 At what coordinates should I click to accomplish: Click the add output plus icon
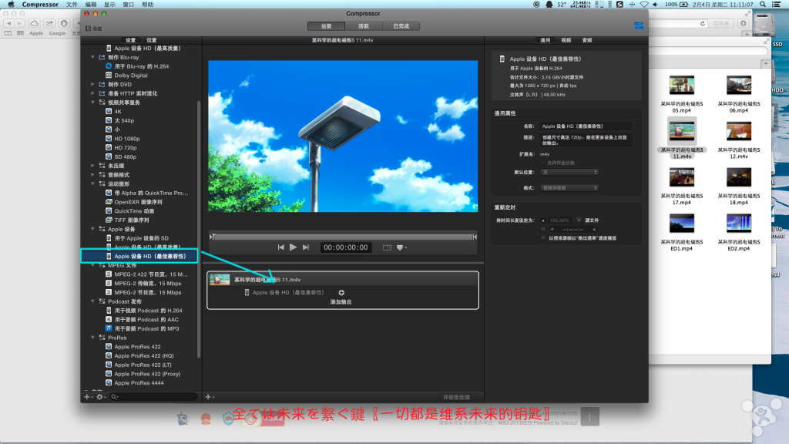click(x=341, y=293)
